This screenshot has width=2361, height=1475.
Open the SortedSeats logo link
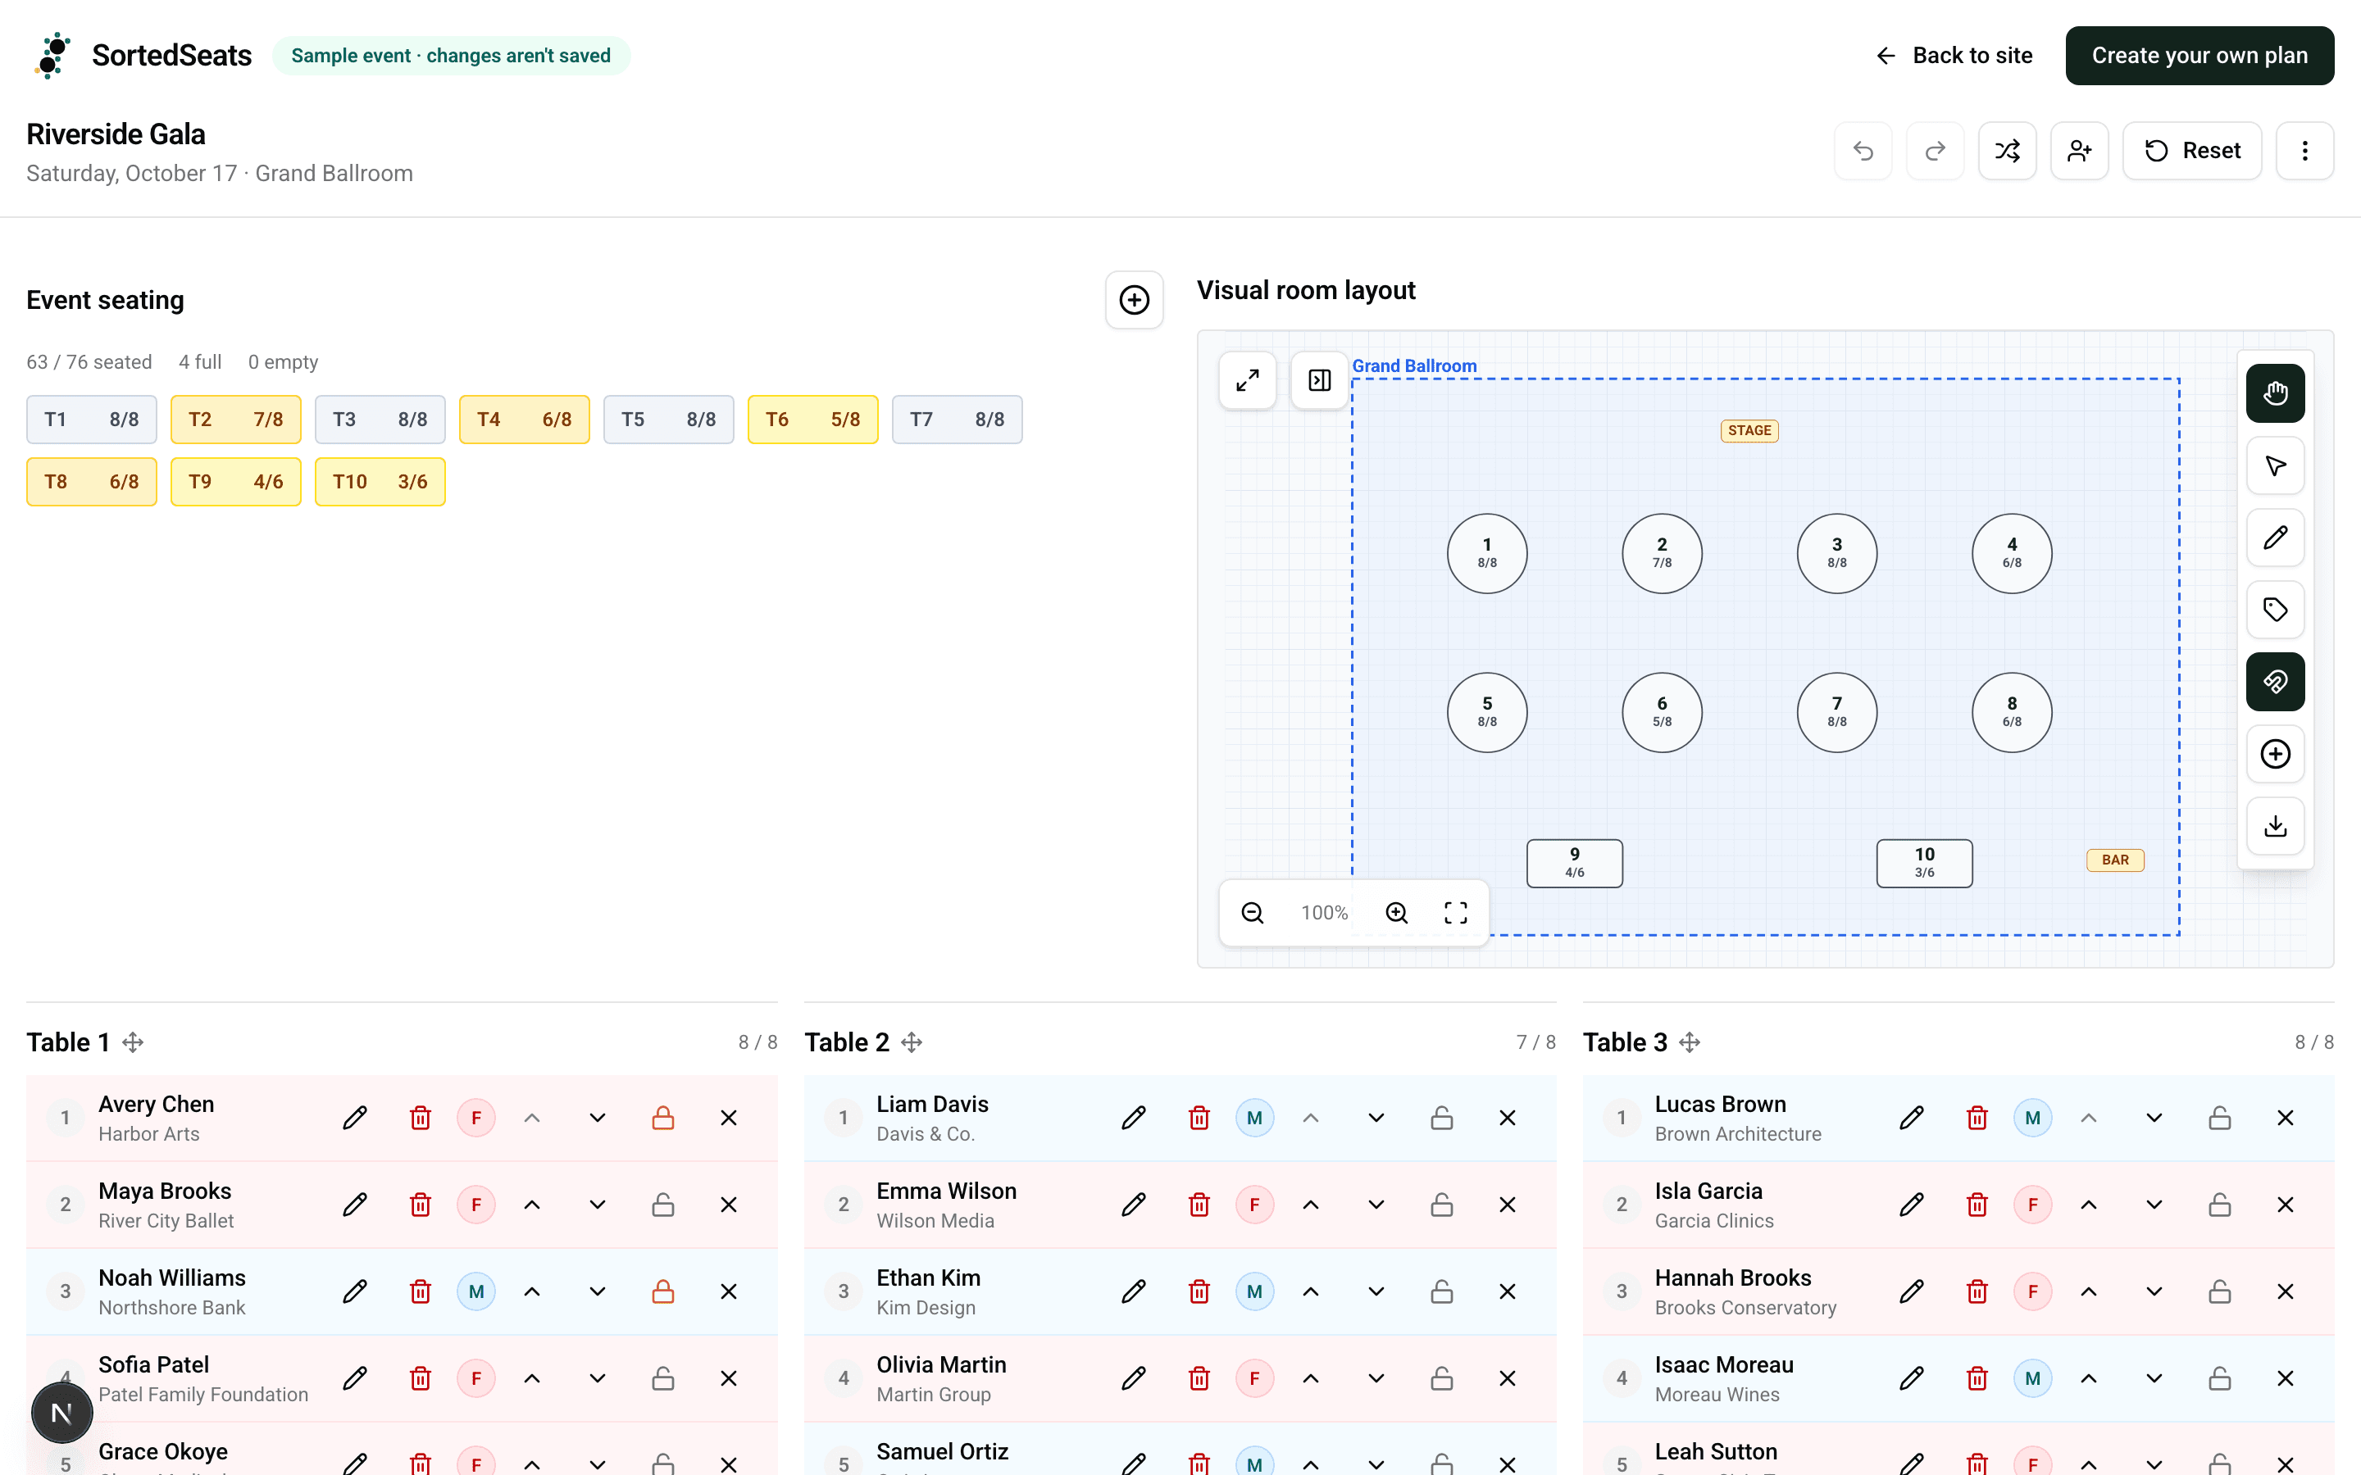click(143, 56)
